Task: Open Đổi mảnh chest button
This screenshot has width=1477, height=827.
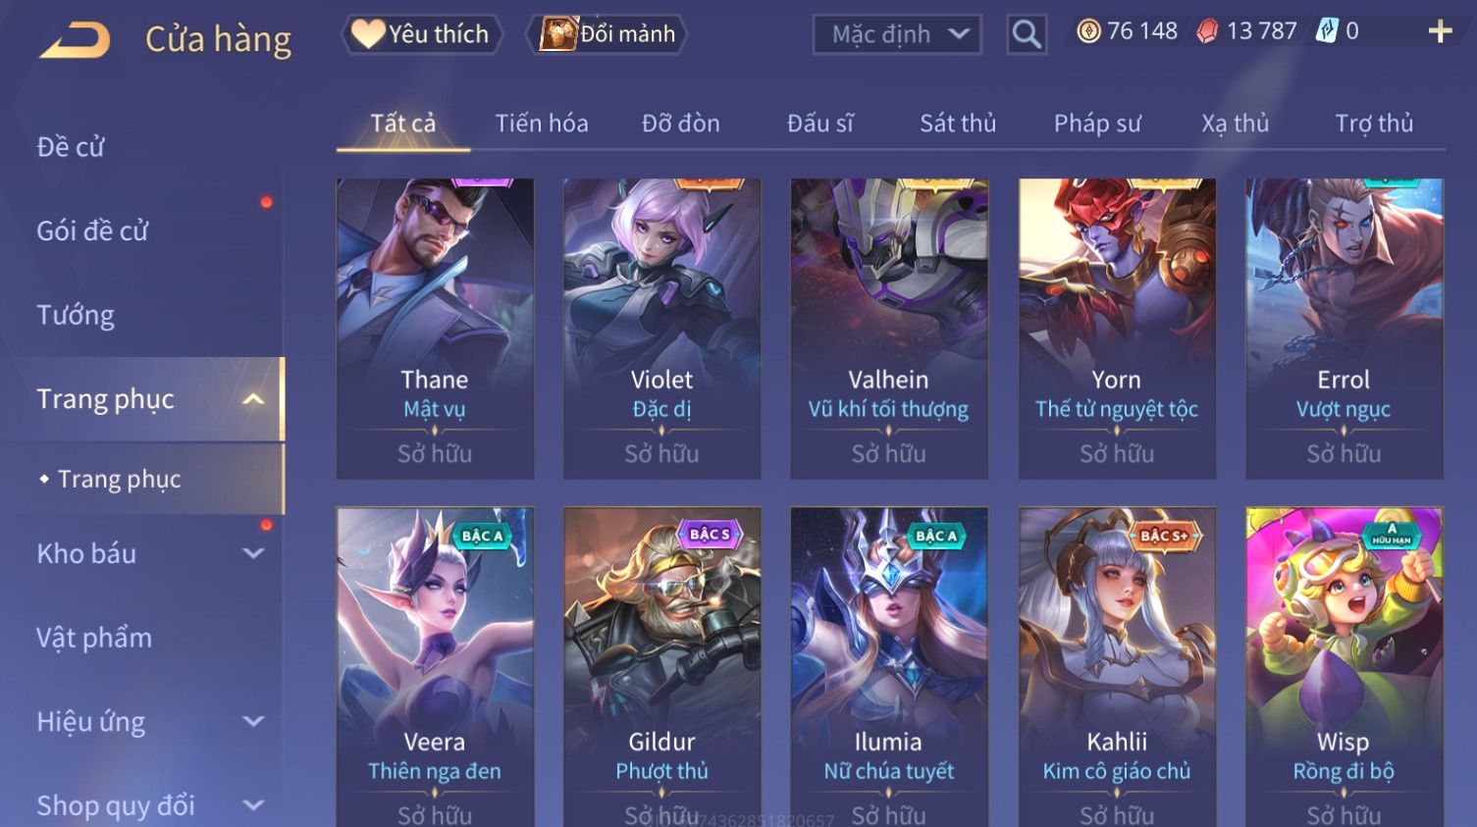Action: point(607,34)
